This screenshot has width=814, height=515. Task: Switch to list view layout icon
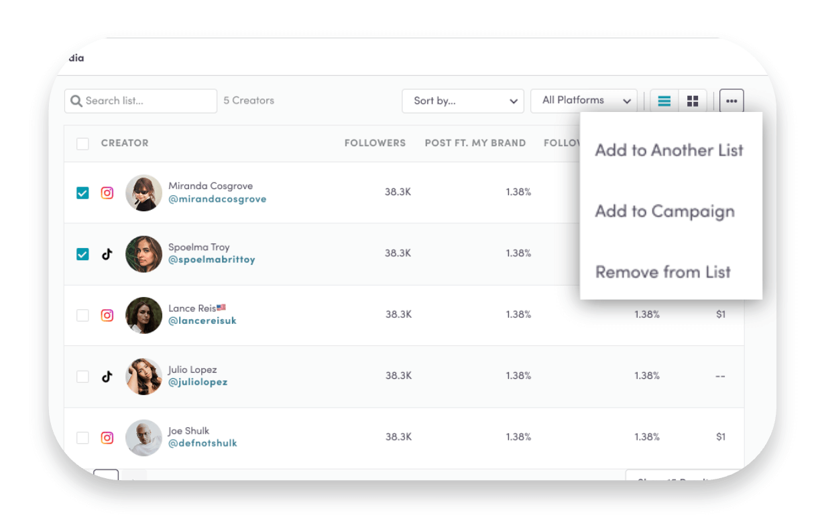[x=664, y=101]
